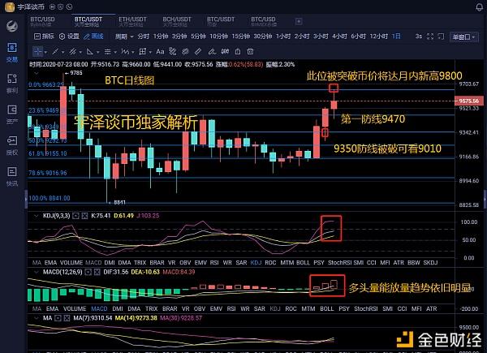
Task: Toggle BOLL indicator in the KDJ panel row
Action: pyautogui.click(x=303, y=263)
